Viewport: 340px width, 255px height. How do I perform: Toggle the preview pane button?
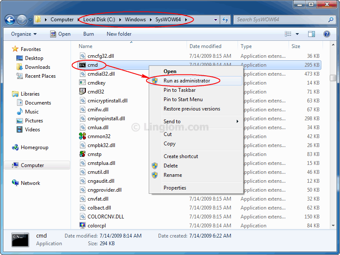(312, 34)
